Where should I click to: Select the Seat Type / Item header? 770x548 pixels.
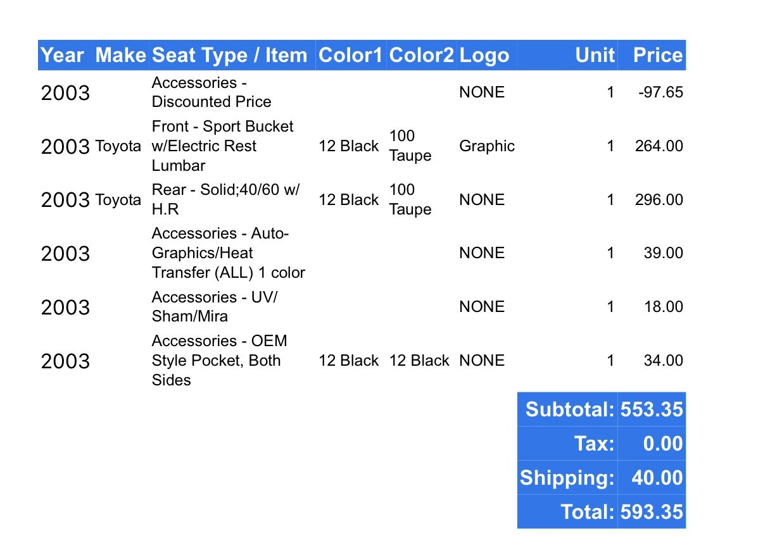(x=230, y=55)
